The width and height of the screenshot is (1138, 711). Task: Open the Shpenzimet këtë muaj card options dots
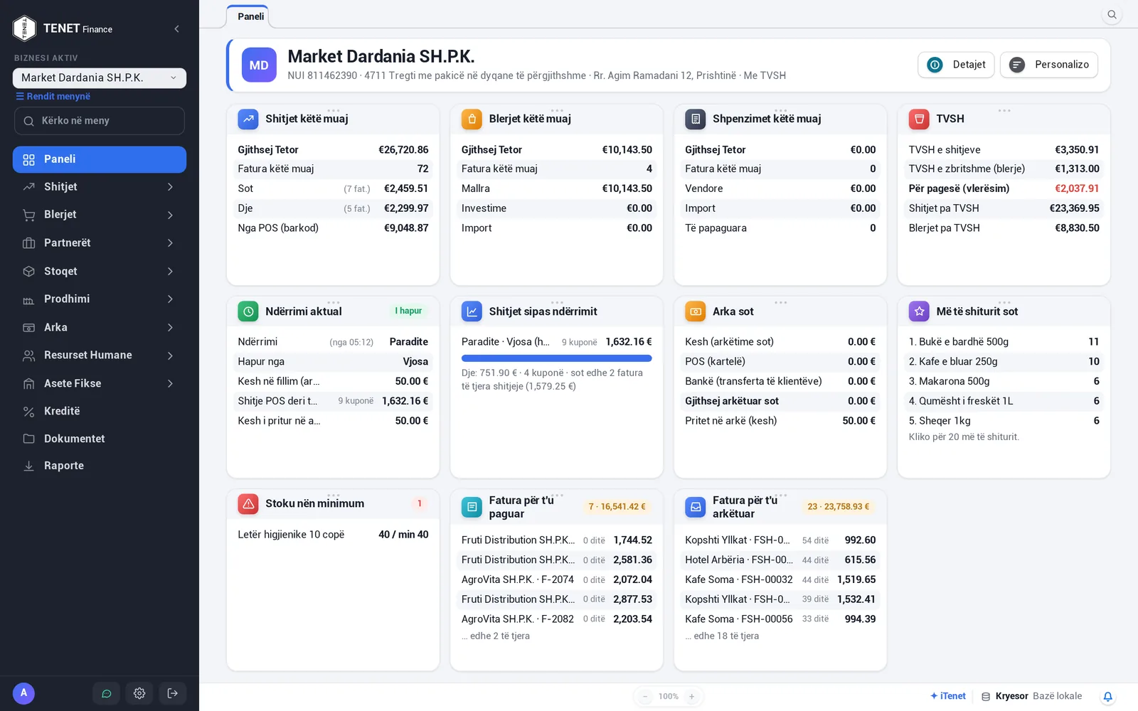[780, 110]
